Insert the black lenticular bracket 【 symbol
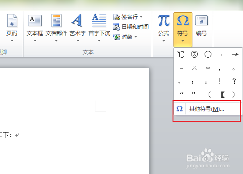Image resolution: width=243 pixels, height=174 pixels. [223, 94]
